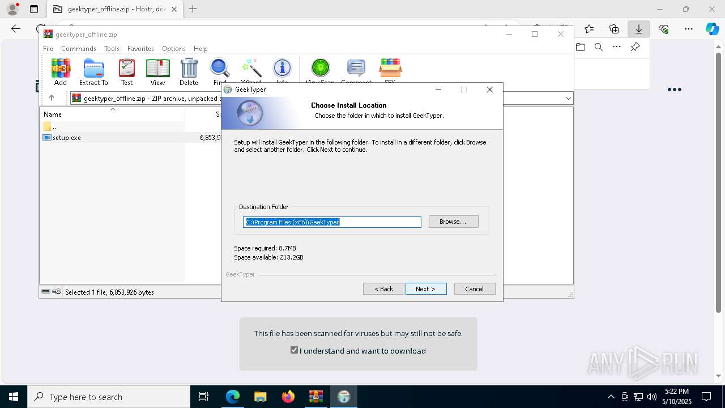Click the Info icon in WinRAR toolbar
725x408 pixels.
[282, 72]
